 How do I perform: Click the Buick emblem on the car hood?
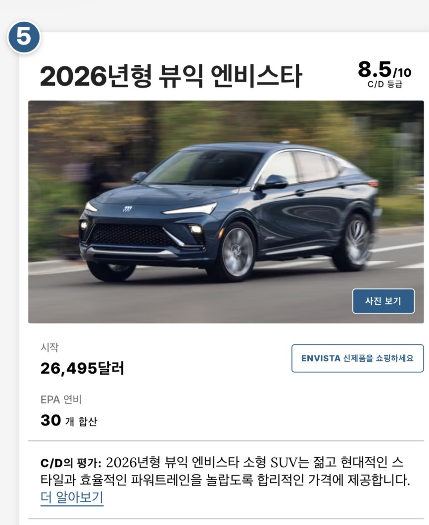click(127, 209)
